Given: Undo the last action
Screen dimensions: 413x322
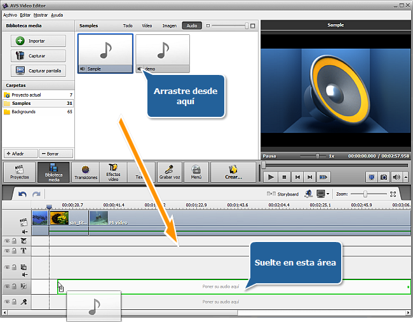Looking at the screenshot, I should tap(22, 194).
